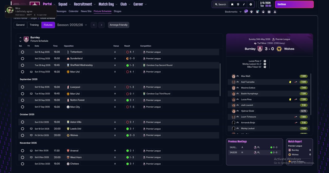
Task: Expand the Recruitment menu dropdown
Action: 95,4
